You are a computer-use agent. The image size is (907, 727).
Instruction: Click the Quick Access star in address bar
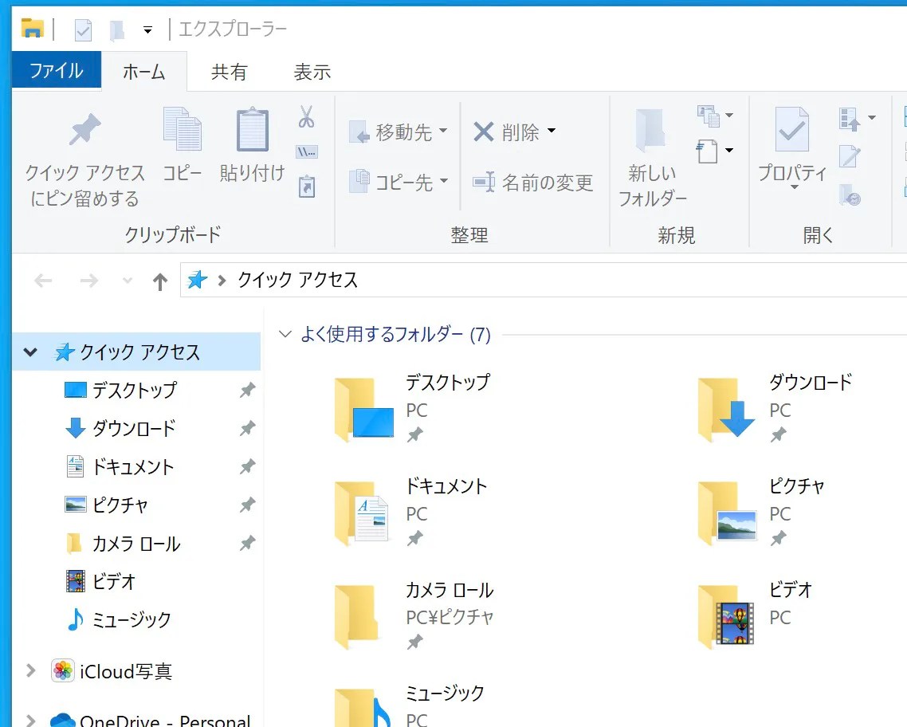click(197, 280)
